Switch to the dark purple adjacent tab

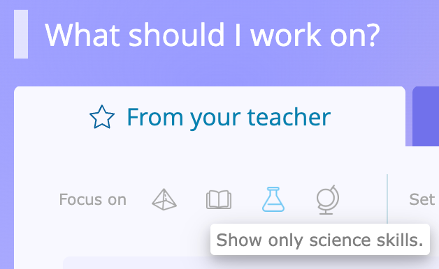click(x=426, y=116)
